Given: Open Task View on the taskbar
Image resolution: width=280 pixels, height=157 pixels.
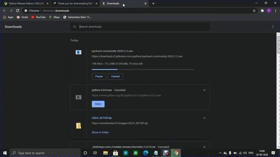Looking at the screenshot, I should tap(95, 153).
